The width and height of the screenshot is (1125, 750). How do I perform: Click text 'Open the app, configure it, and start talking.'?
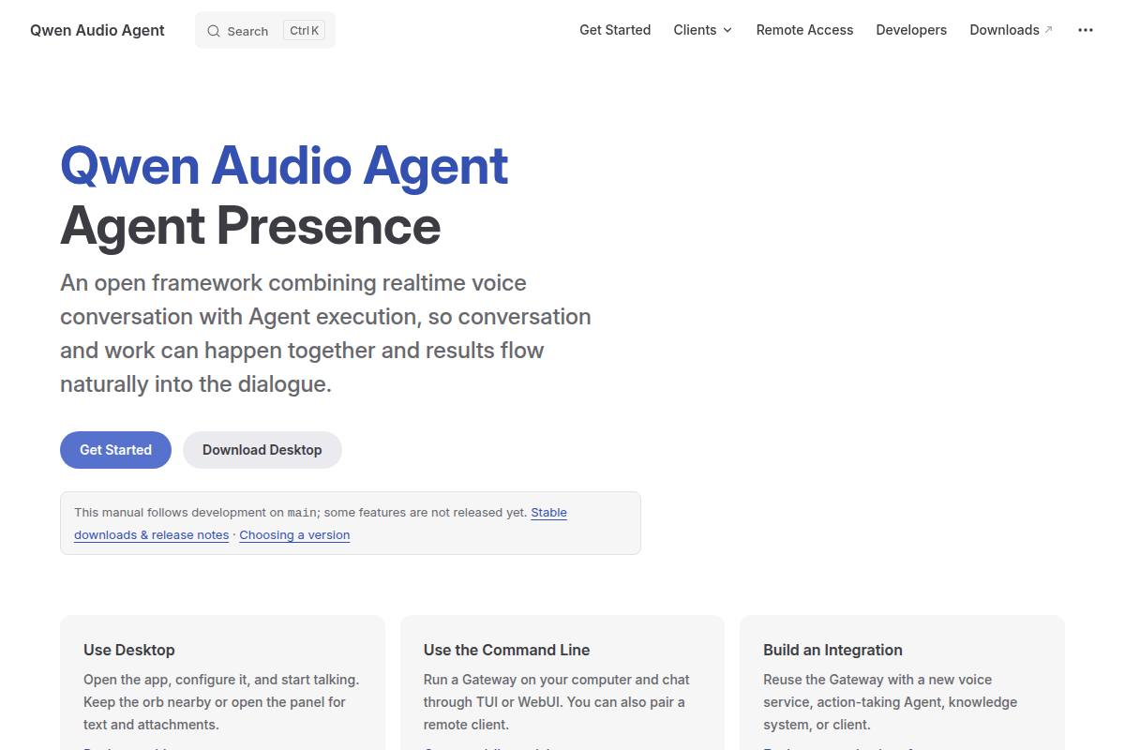coord(221,680)
